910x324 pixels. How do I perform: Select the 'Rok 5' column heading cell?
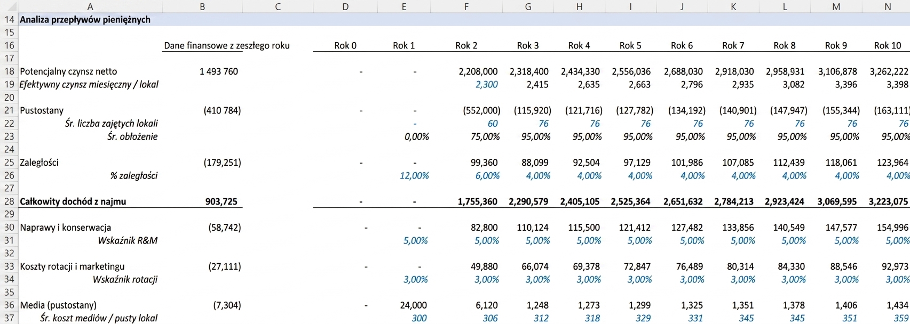coord(630,45)
